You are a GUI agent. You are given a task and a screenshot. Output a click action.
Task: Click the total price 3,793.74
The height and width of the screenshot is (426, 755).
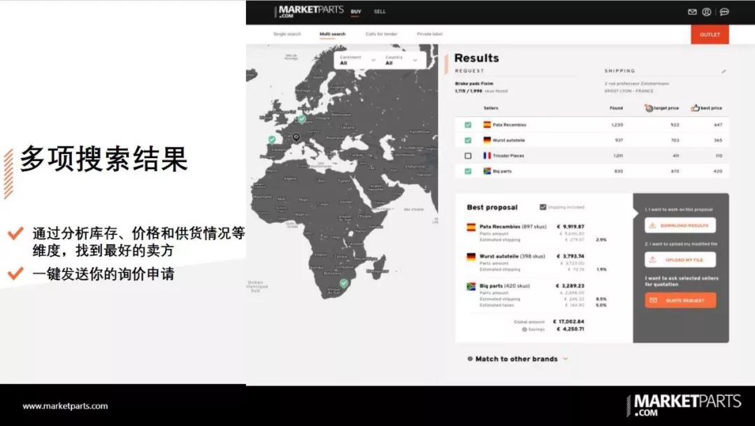(570, 257)
